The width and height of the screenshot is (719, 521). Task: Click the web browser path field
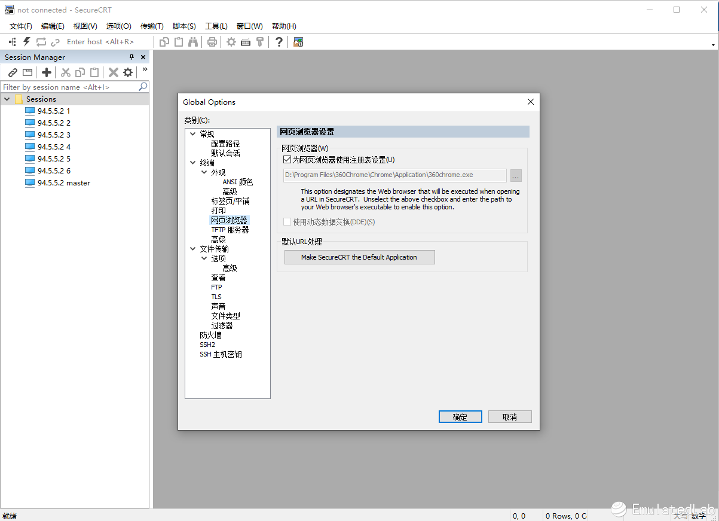(x=395, y=175)
